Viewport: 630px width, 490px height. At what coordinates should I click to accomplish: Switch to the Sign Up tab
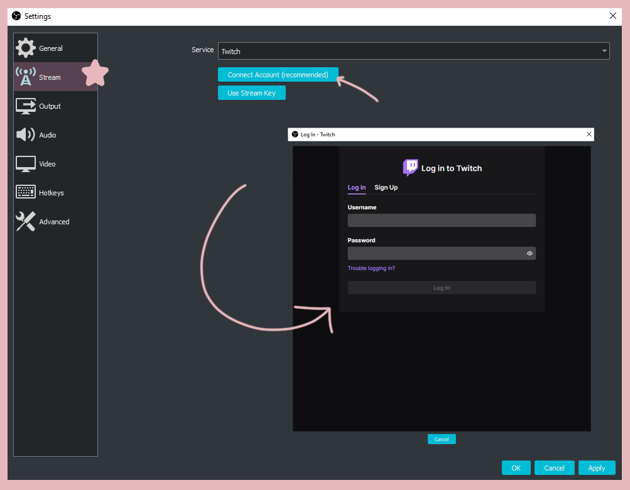[x=386, y=187]
